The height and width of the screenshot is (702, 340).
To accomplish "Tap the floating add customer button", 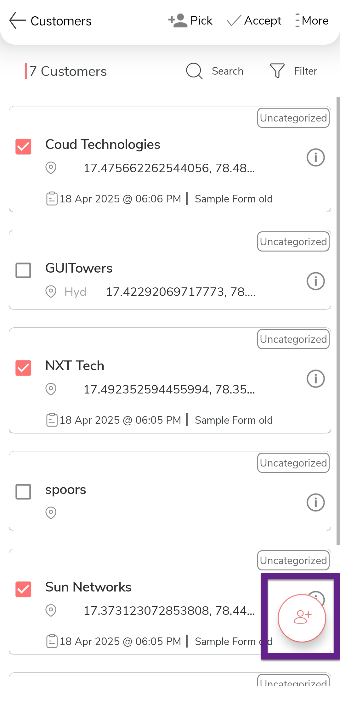I will (302, 618).
